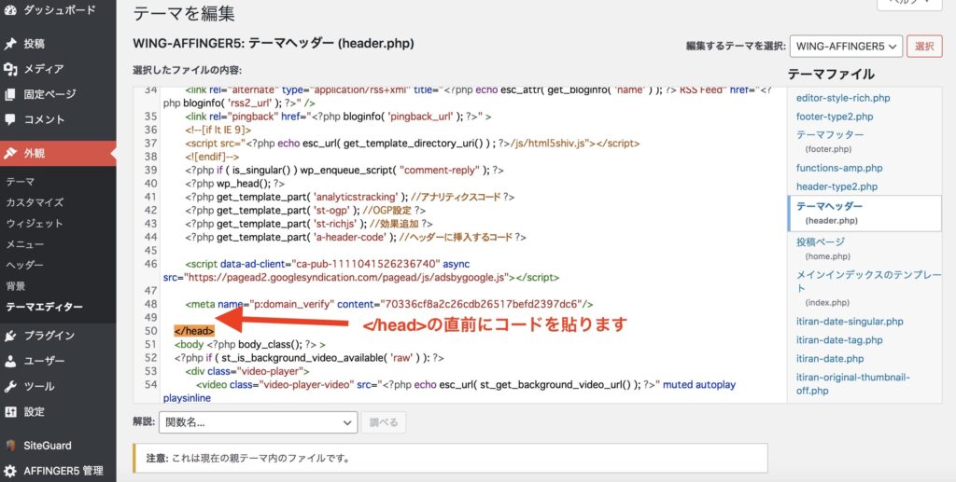
Task: Open the 関数名 function lookup dropdown
Action: coord(258,422)
